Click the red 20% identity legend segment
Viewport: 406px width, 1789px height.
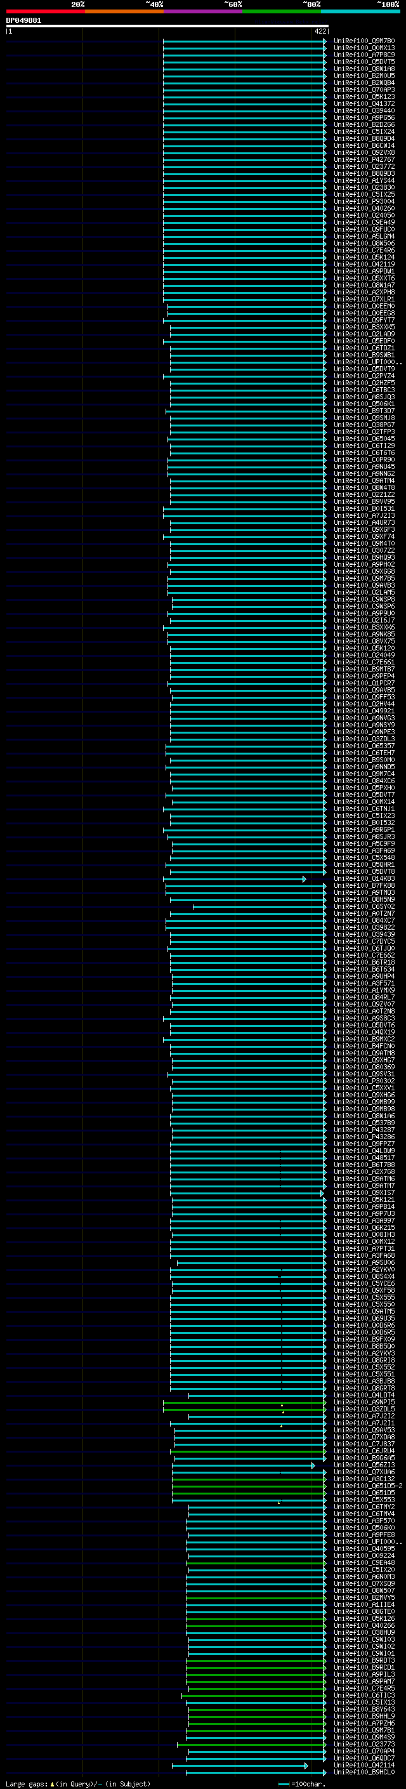tap(45, 12)
